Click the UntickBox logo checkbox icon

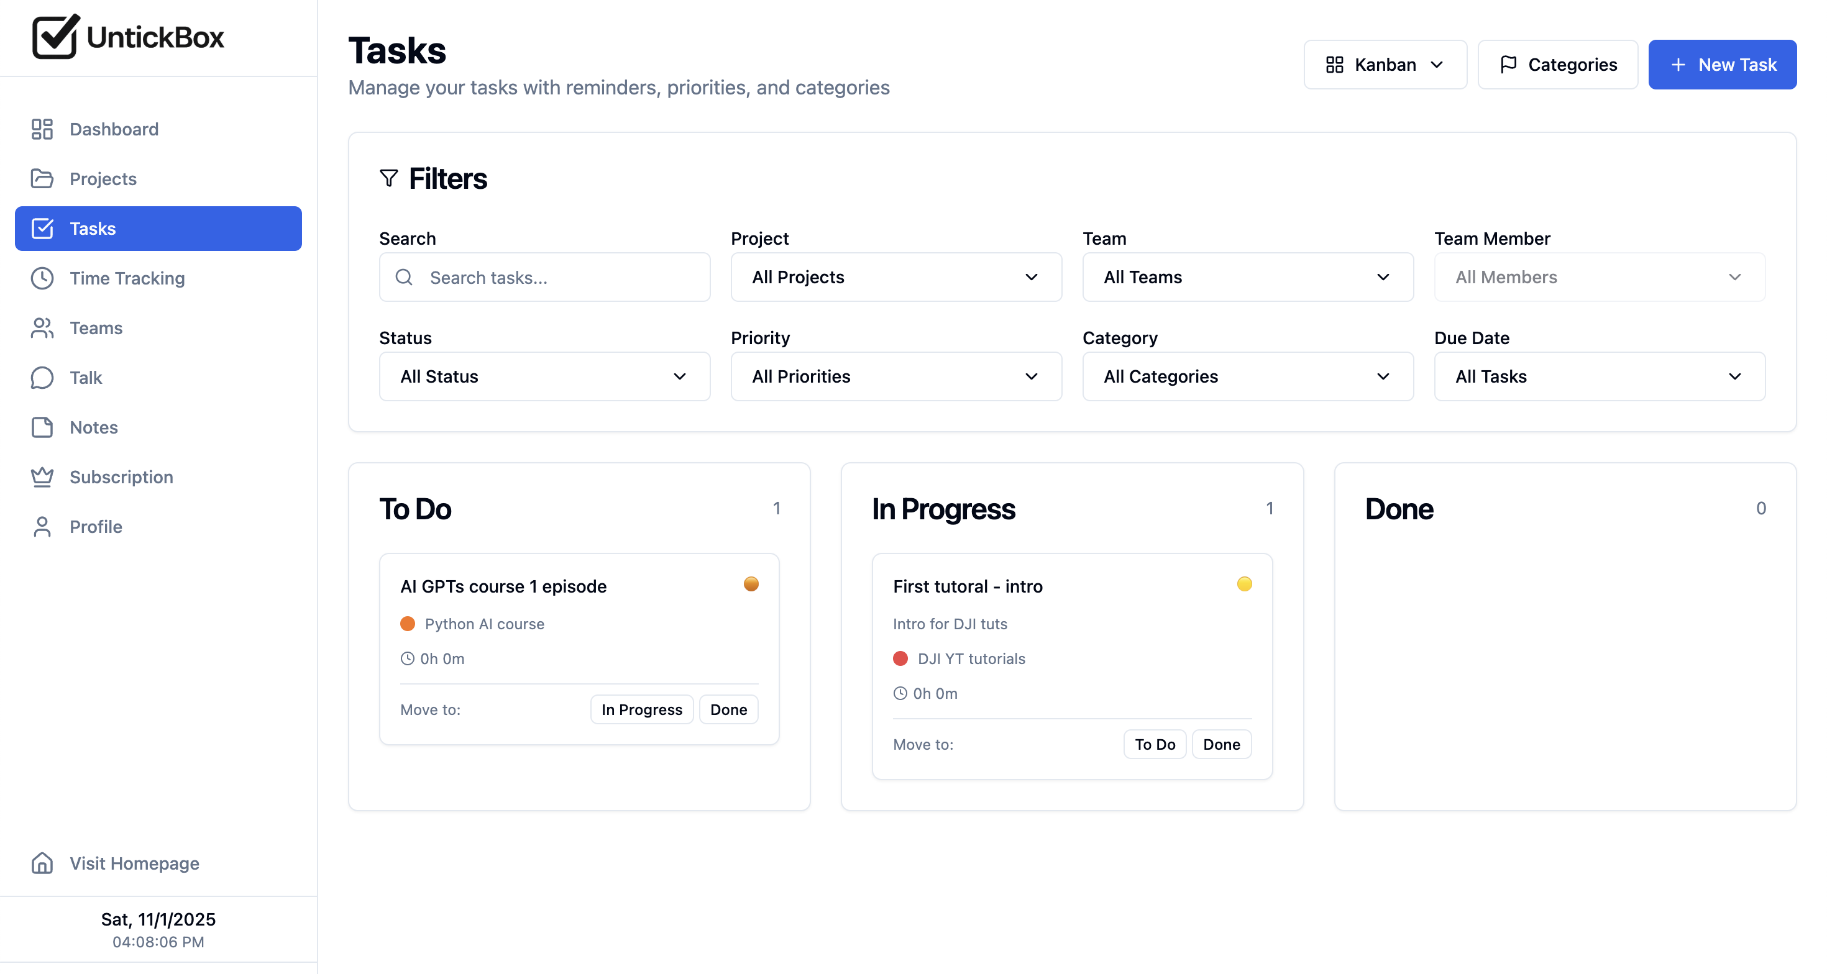(x=54, y=37)
